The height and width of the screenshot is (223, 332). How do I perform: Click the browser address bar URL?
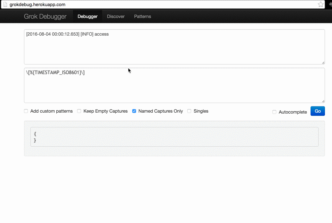(37, 4)
